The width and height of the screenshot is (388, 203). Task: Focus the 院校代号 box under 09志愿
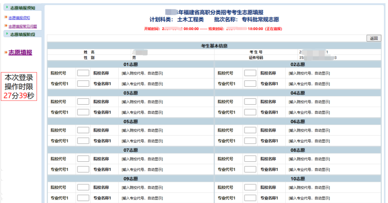(x=83, y=187)
